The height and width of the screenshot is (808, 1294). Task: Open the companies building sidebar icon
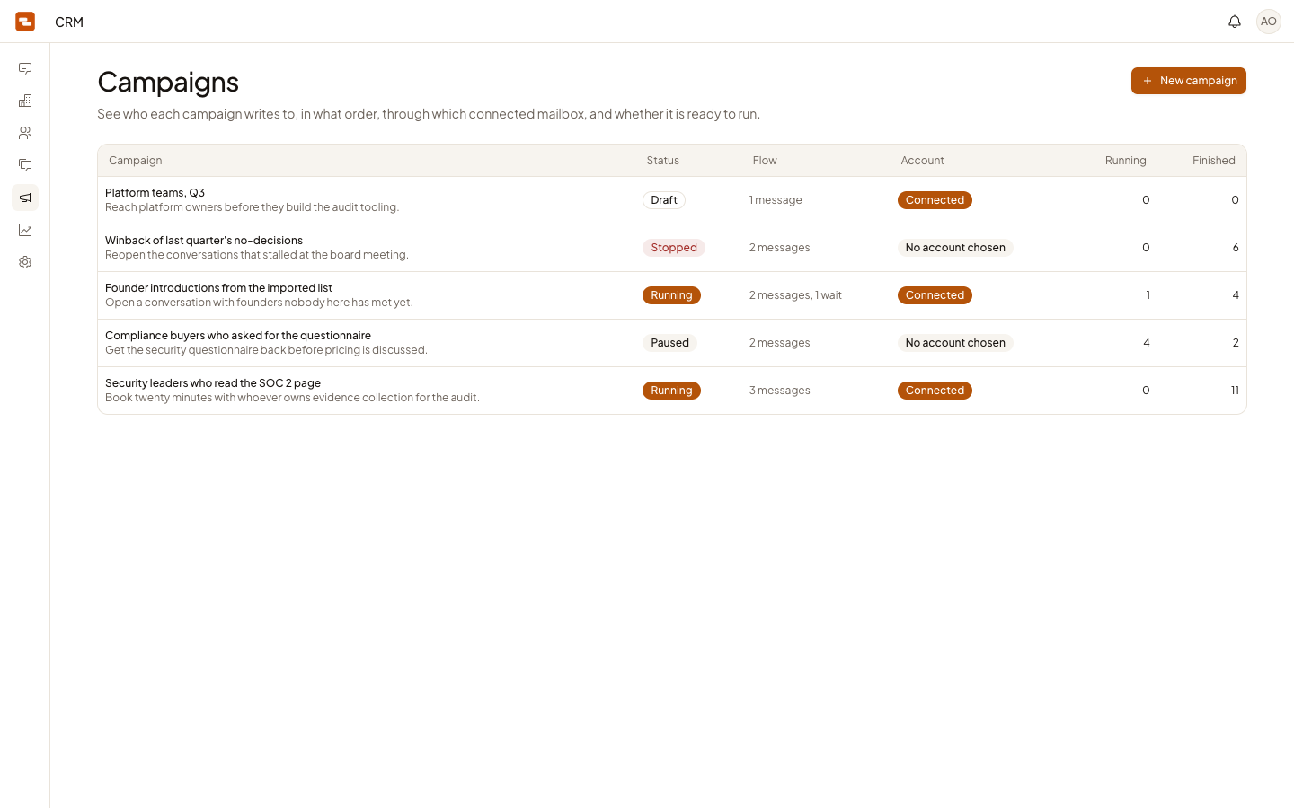[25, 101]
